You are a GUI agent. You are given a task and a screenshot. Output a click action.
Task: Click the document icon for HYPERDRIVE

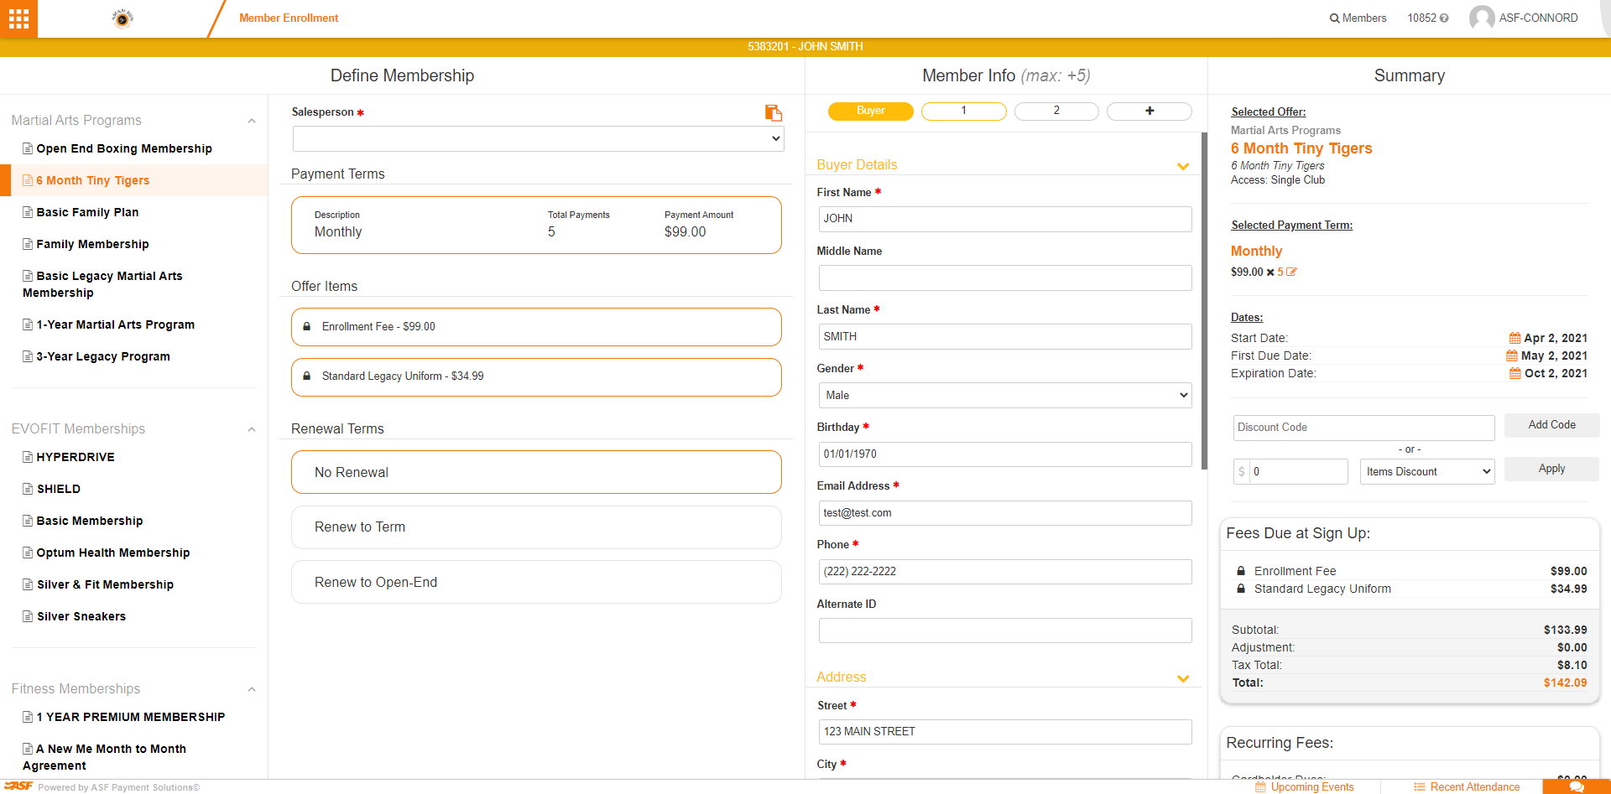click(x=28, y=457)
